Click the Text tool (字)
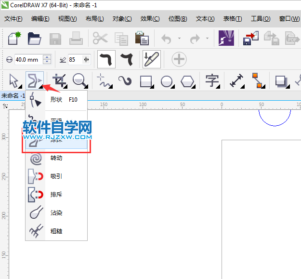The height and width of the screenshot is (279, 301). pos(212,80)
